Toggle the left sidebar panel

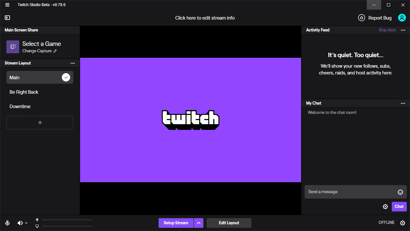tap(7, 18)
